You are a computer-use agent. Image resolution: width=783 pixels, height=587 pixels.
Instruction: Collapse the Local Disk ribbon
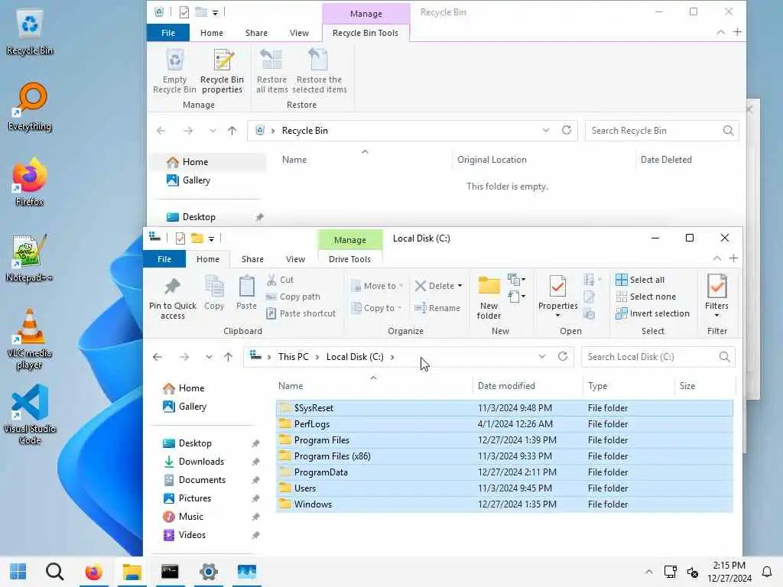[x=717, y=258]
